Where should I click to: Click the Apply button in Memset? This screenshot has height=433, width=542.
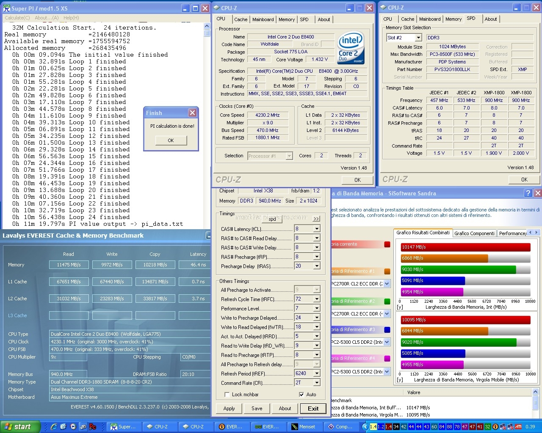(x=229, y=408)
